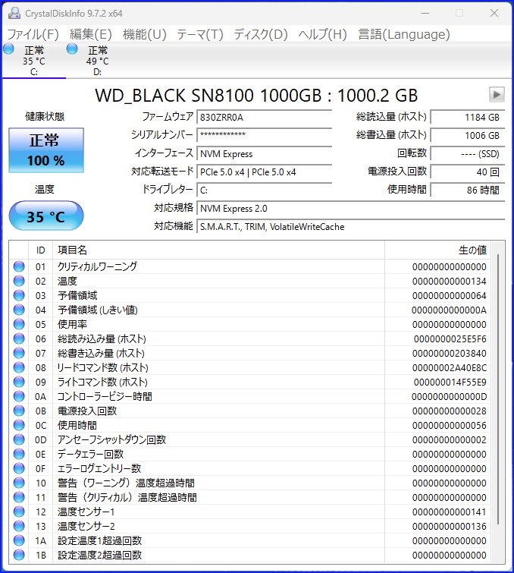
Task: Open the ディスク(D) menu
Action: (x=261, y=34)
